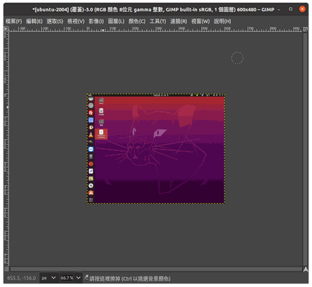This screenshot has width=312, height=287.
Task: Expand the zoom level dropdown arrow
Action: 78,278
